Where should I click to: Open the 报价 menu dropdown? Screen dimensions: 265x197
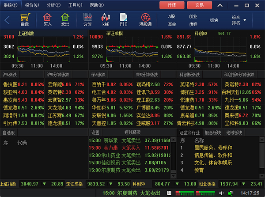coord(32,5)
